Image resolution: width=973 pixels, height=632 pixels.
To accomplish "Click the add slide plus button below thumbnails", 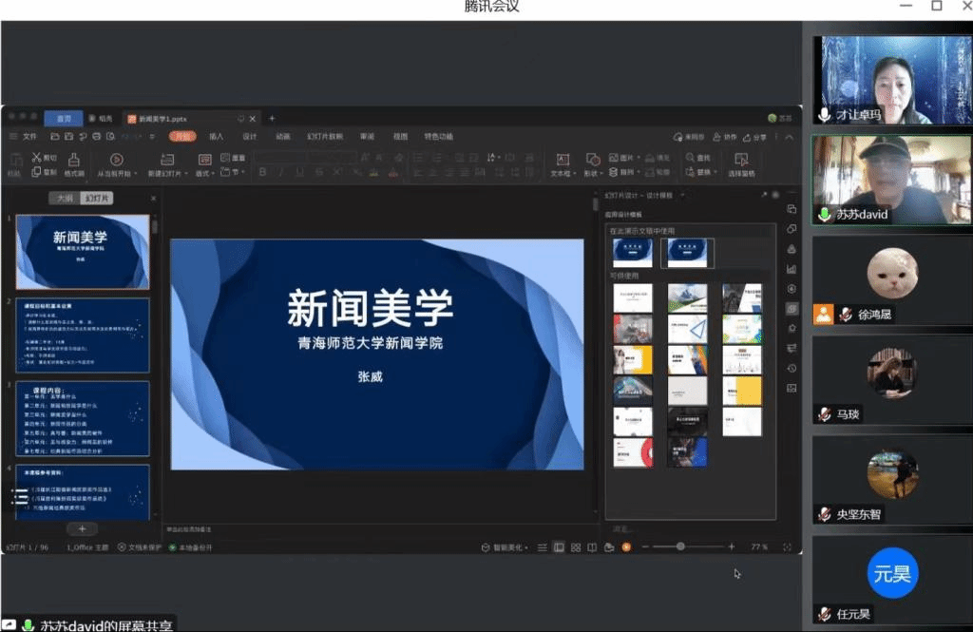I will [82, 528].
